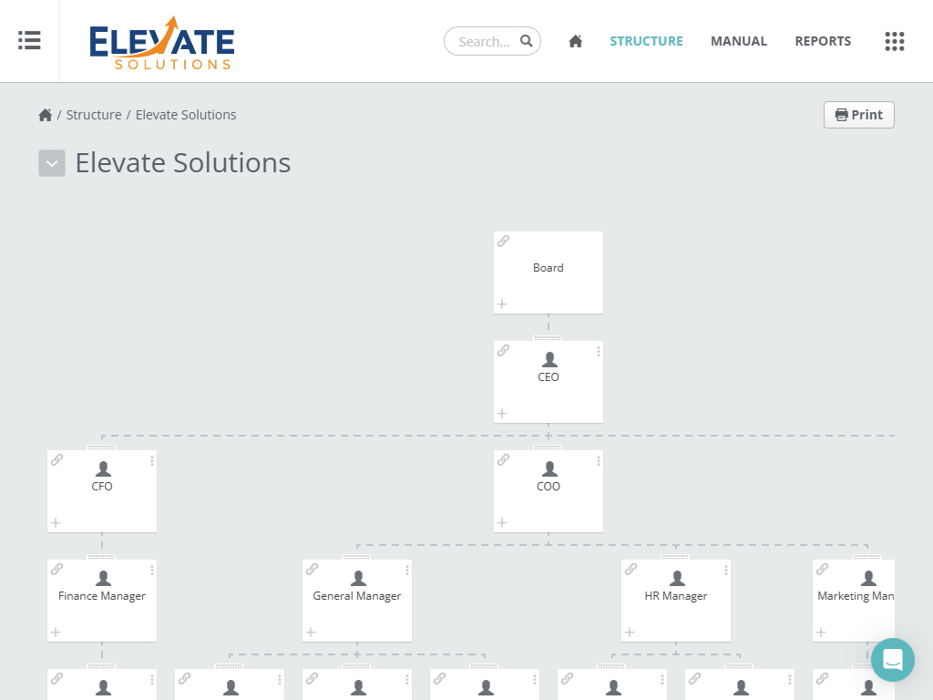Image resolution: width=933 pixels, height=700 pixels.
Task: Open CEO card three-dot menu
Action: pyautogui.click(x=598, y=352)
